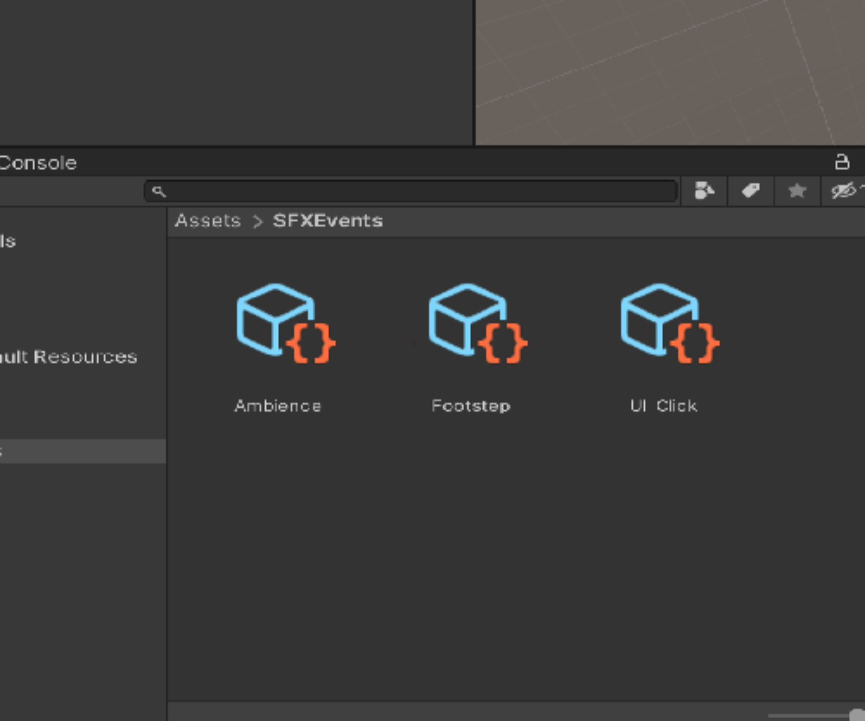The image size is (865, 721).
Task: Click inside the project search field
Action: coord(415,191)
